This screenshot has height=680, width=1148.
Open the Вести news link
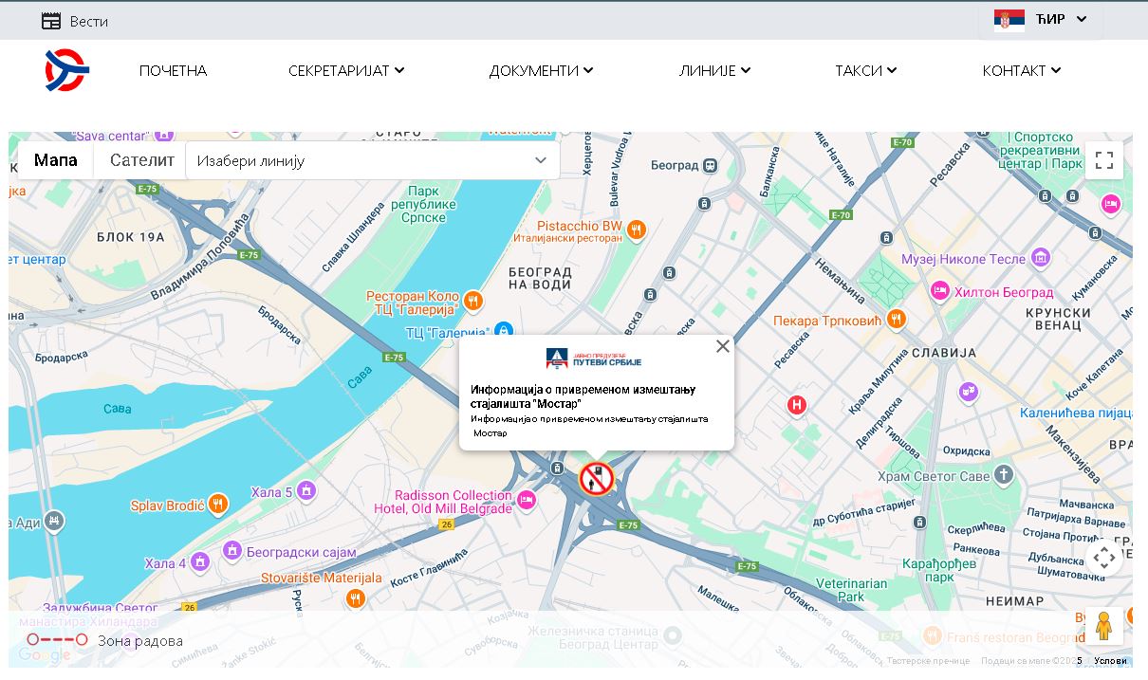[89, 21]
